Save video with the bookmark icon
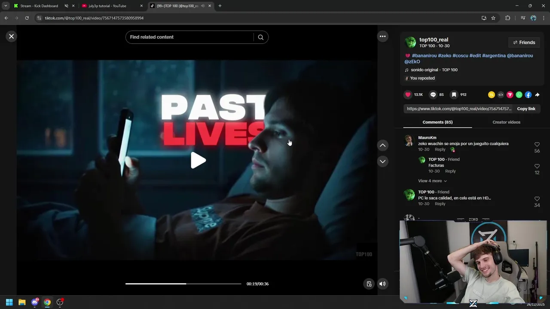This screenshot has height=309, width=550. point(454,95)
